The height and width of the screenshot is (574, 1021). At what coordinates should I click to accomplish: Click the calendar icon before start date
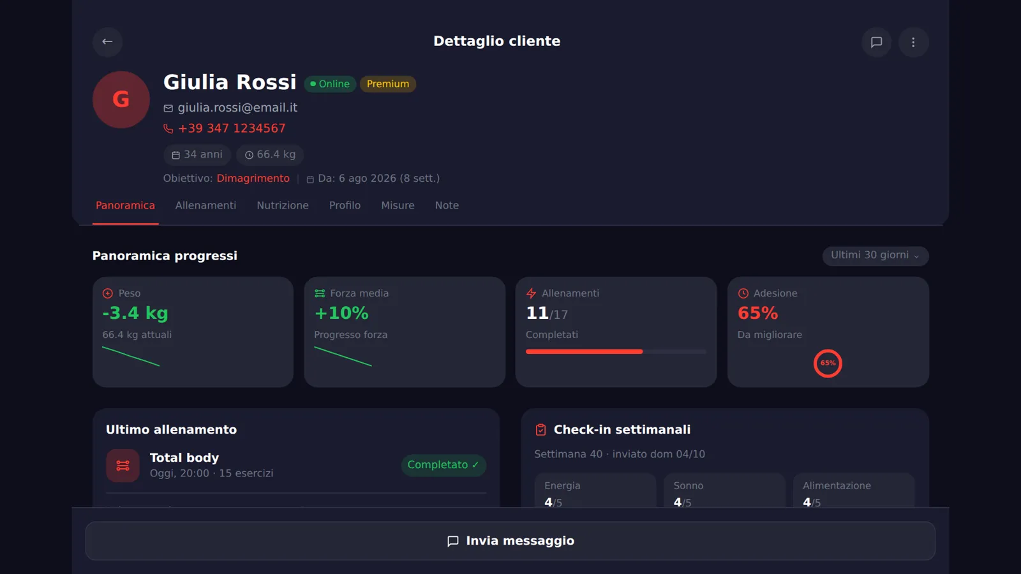310,179
